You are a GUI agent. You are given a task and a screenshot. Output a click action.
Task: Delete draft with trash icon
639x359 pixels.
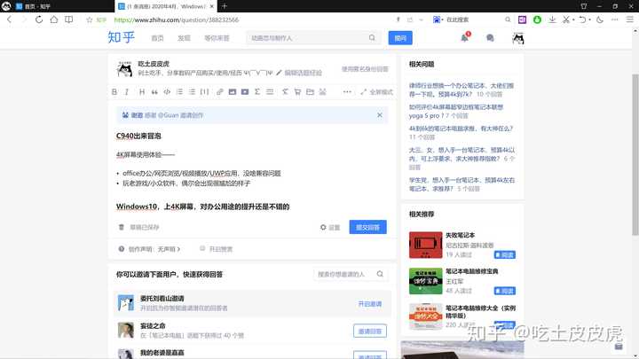[x=121, y=227]
